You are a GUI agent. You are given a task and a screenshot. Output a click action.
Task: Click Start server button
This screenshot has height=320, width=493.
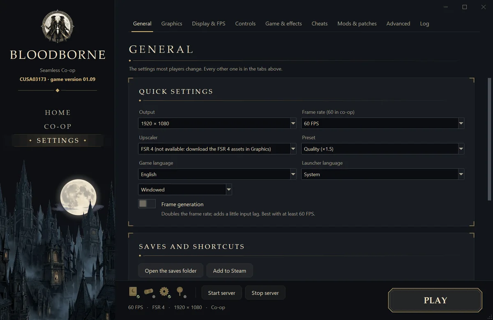[221, 293]
